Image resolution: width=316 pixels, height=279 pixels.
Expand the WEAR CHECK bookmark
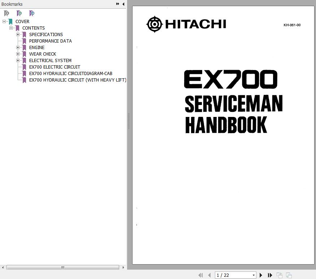coord(18,54)
